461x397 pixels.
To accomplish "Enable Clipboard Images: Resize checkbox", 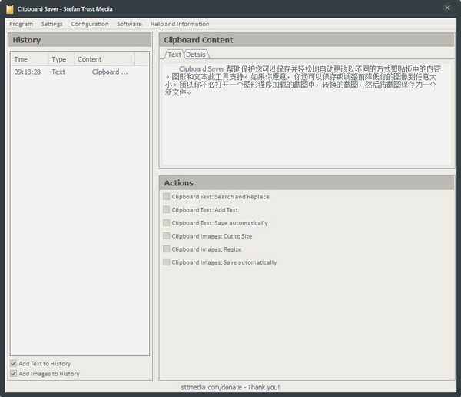I will pyautogui.click(x=167, y=249).
